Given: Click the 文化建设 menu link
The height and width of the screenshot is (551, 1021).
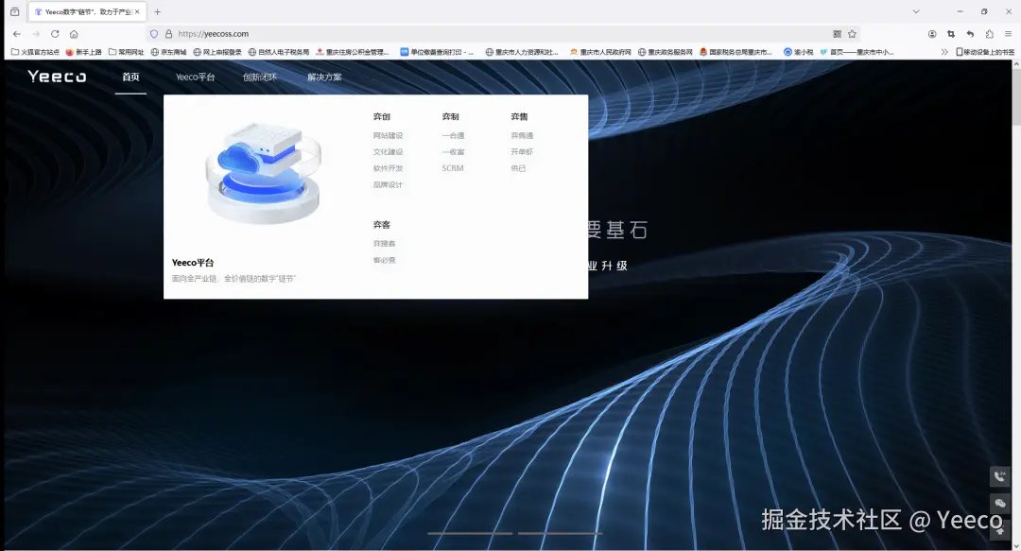Looking at the screenshot, I should pos(389,152).
